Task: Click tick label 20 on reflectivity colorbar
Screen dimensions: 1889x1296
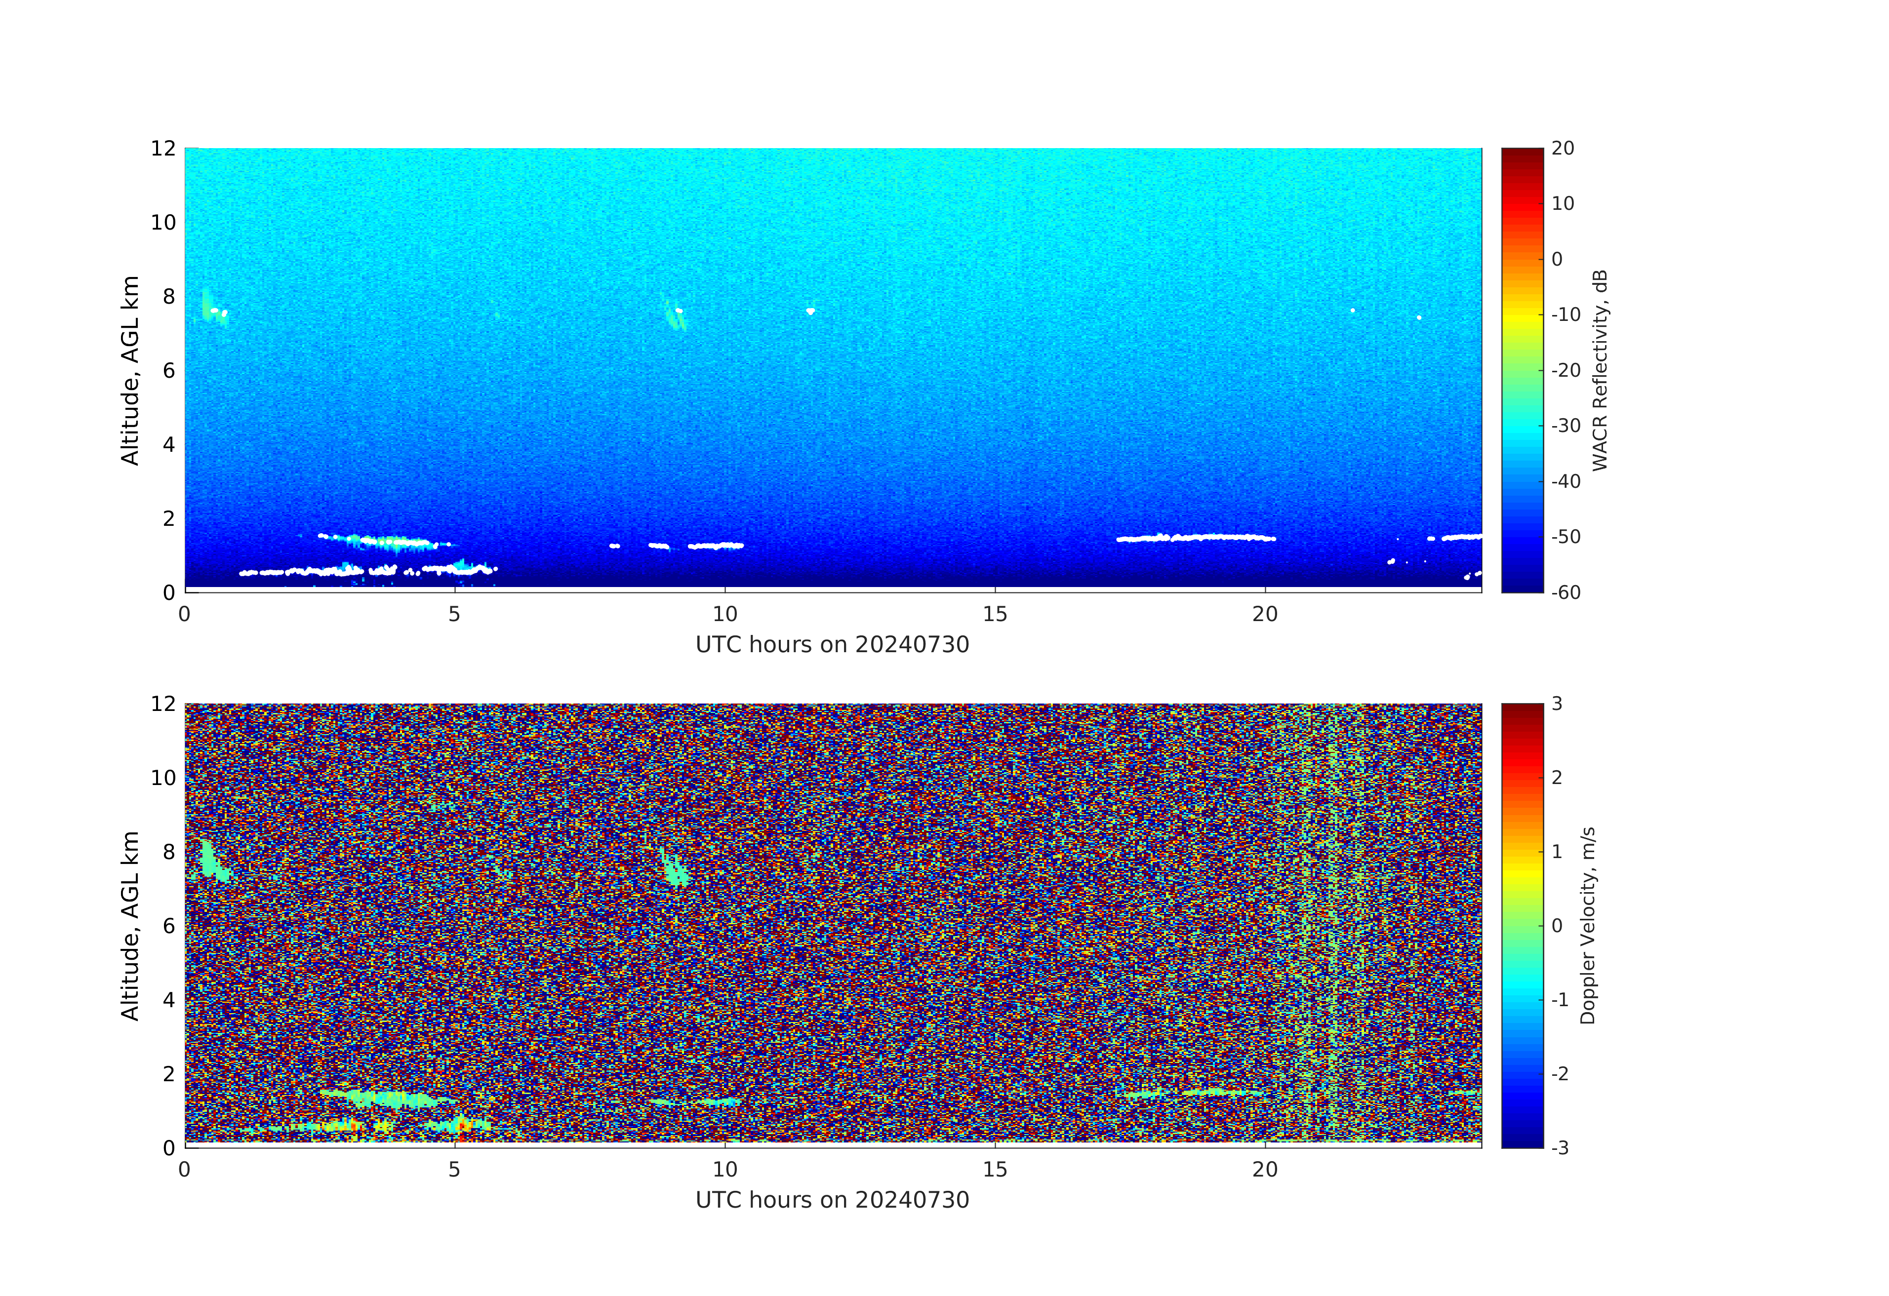Action: click(1562, 149)
